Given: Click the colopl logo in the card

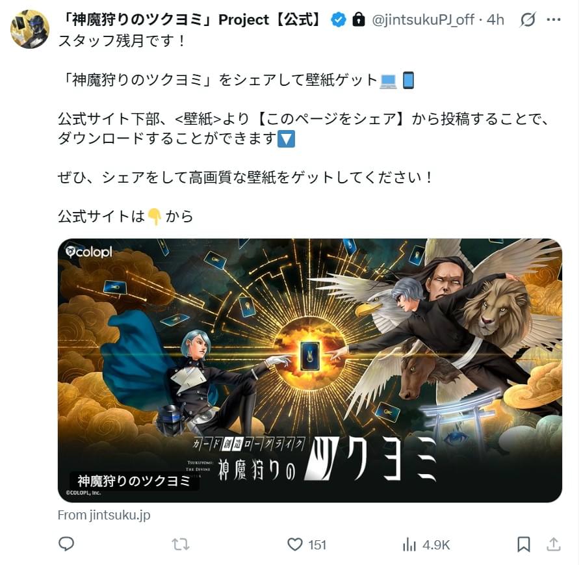Looking at the screenshot, I should 88,252.
